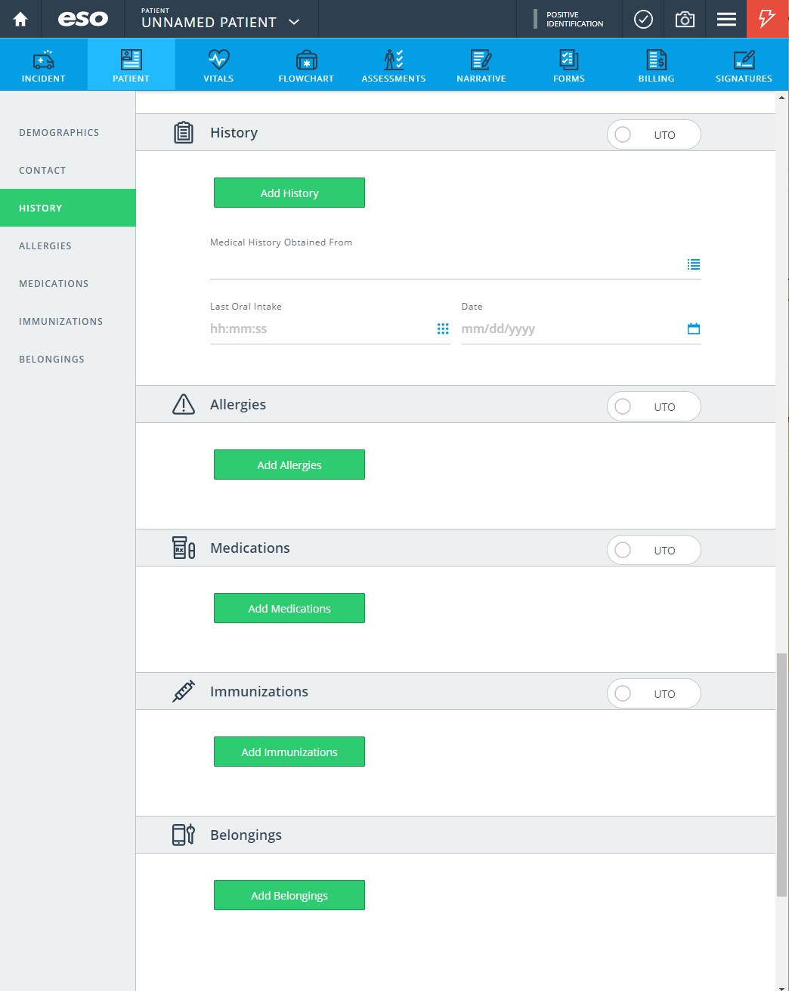Screen dimensions: 789x991
Task: Click the Add History button
Action: coord(289,193)
